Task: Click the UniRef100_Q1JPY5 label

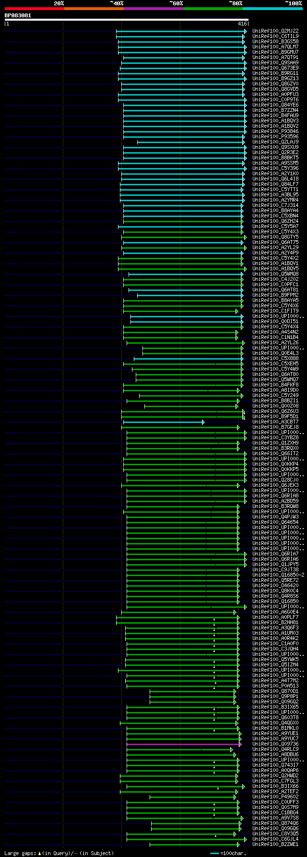Action: pyautogui.click(x=275, y=564)
